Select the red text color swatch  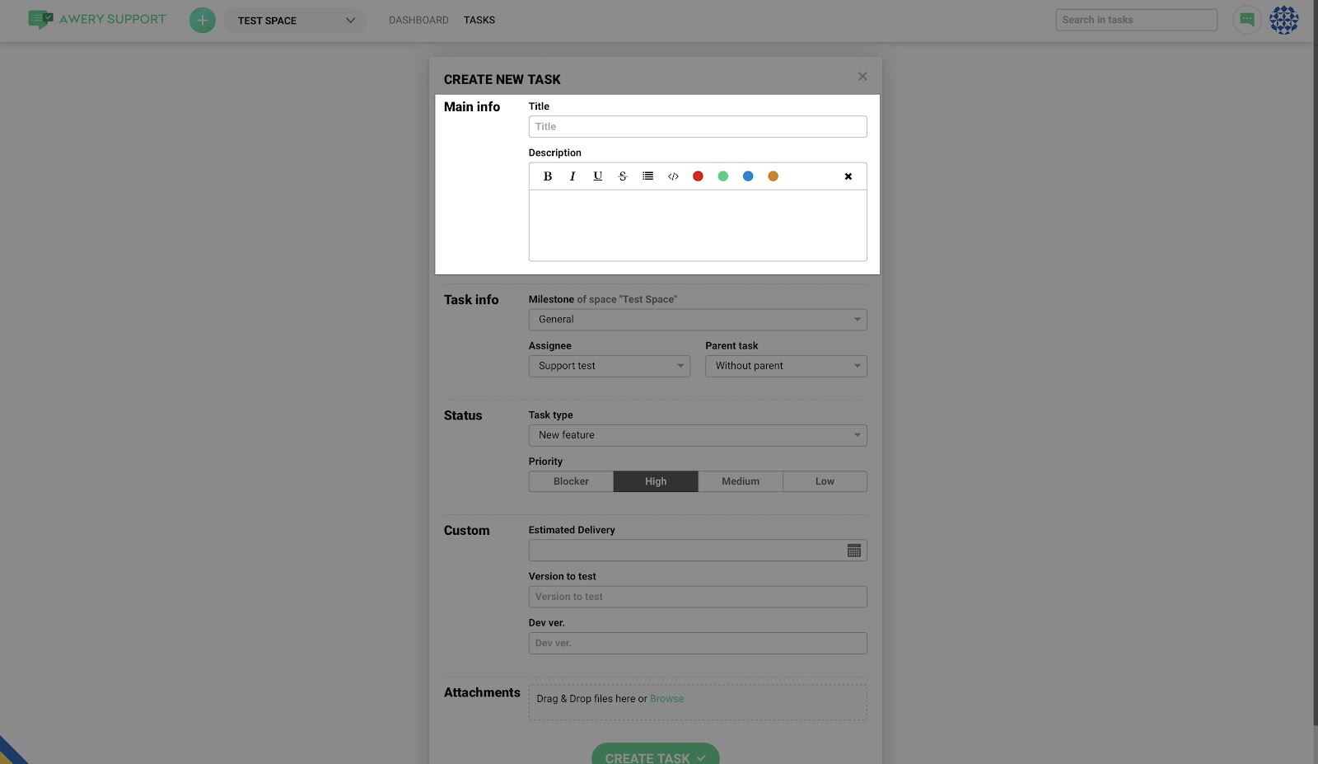click(698, 176)
